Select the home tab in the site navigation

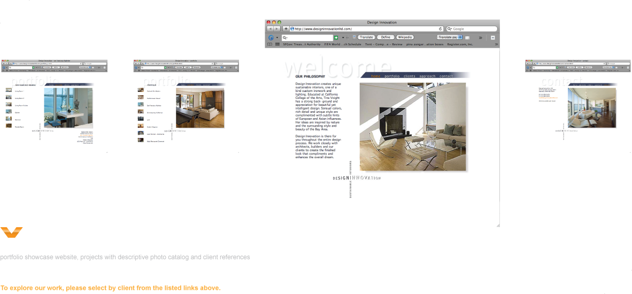tap(376, 76)
